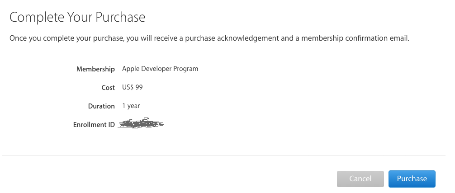
Task: Click the "Developer Program" text in the membership value
Action: coord(170,69)
